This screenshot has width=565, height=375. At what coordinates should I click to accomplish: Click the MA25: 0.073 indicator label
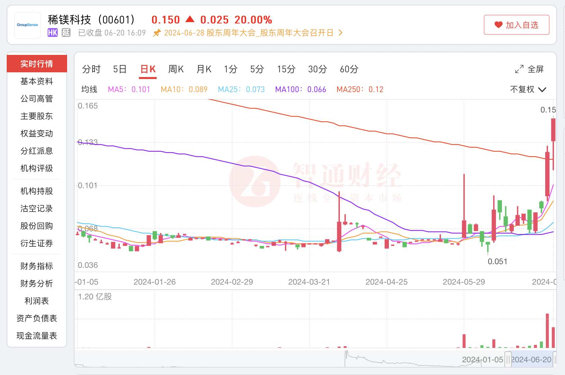click(241, 89)
